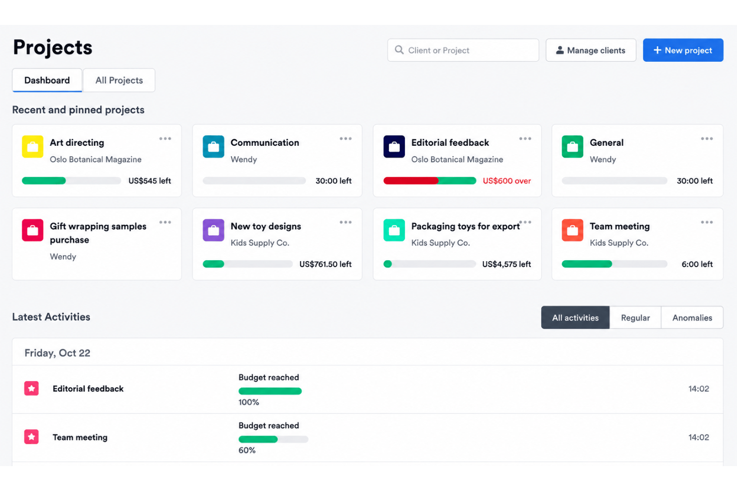The height and width of the screenshot is (491, 737).
Task: Switch to the Dashboard tab
Action: 47,80
